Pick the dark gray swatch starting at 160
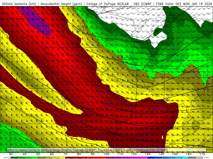The width and height of the screenshot is (213, 159). (192, 158)
